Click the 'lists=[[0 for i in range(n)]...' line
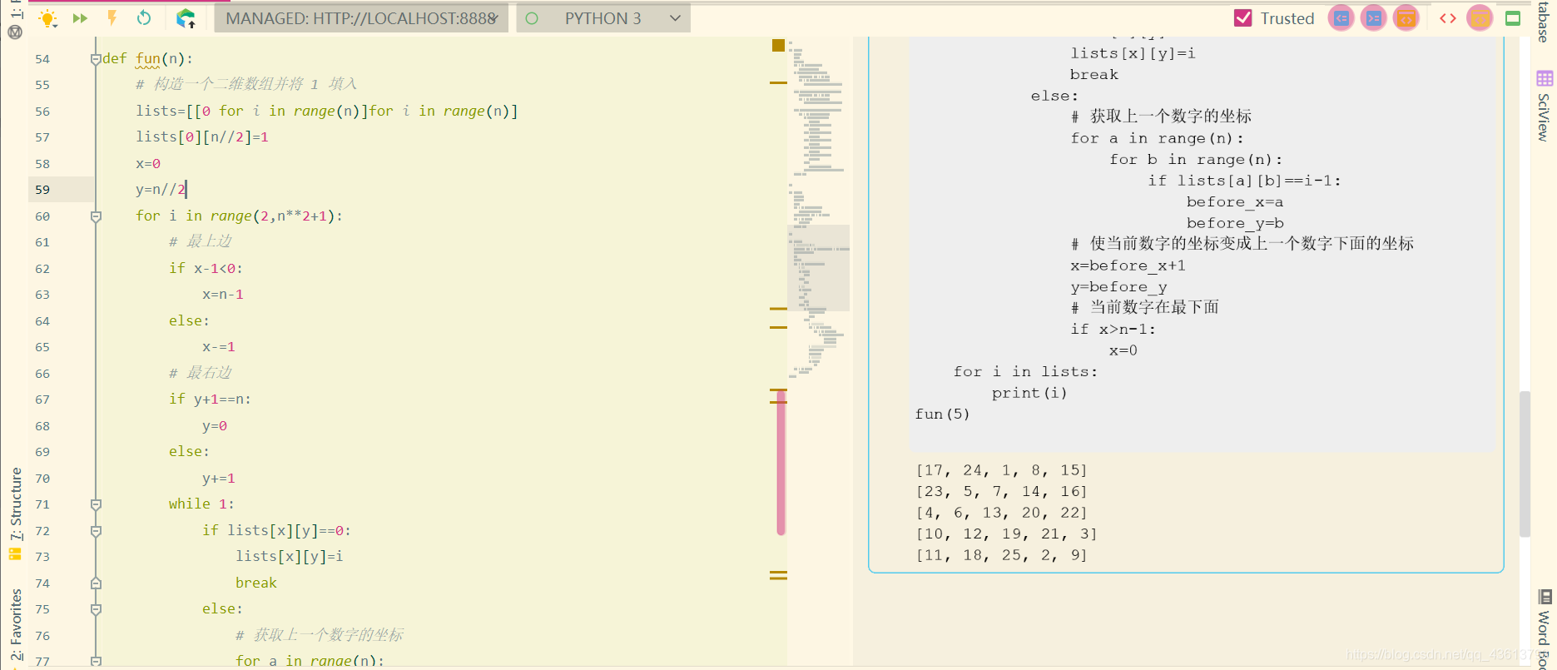Viewport: 1557px width, 670px height. click(327, 112)
